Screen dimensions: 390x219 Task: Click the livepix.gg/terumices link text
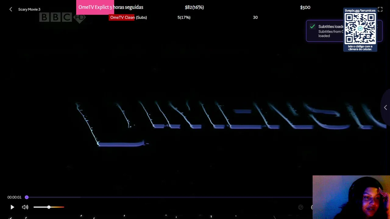[x=360, y=10]
